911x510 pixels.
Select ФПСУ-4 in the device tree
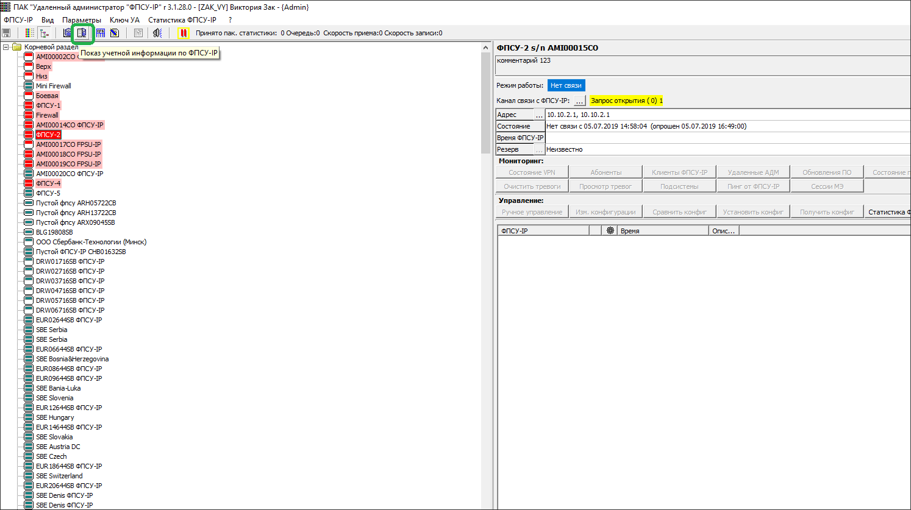(x=48, y=183)
